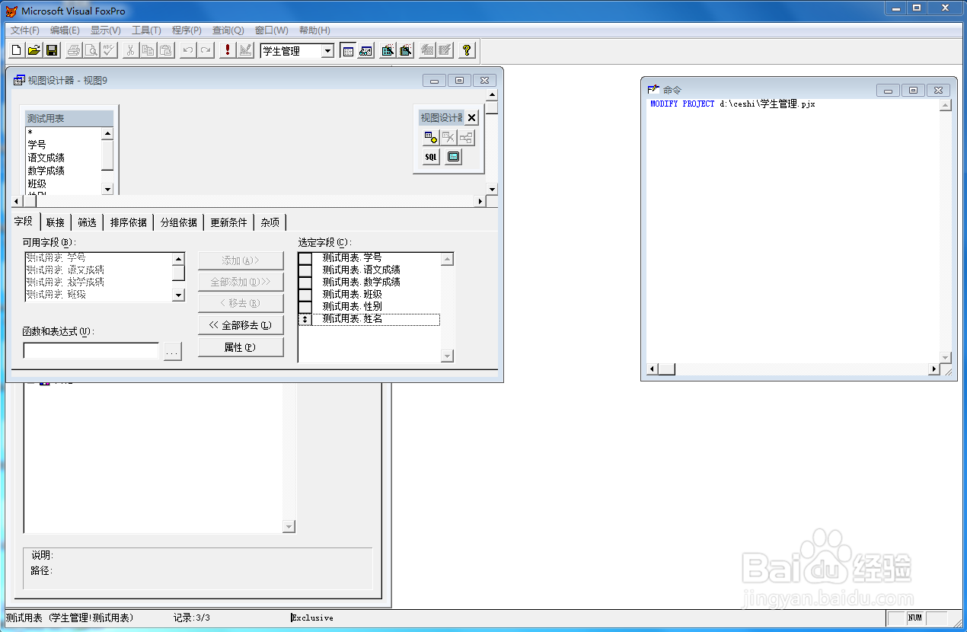Viewport: 967px width, 632px height.
Task: Open the 帮助(H) menu
Action: click(x=314, y=30)
